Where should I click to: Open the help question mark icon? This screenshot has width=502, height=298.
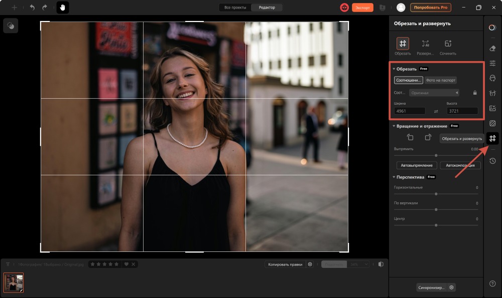tap(492, 283)
